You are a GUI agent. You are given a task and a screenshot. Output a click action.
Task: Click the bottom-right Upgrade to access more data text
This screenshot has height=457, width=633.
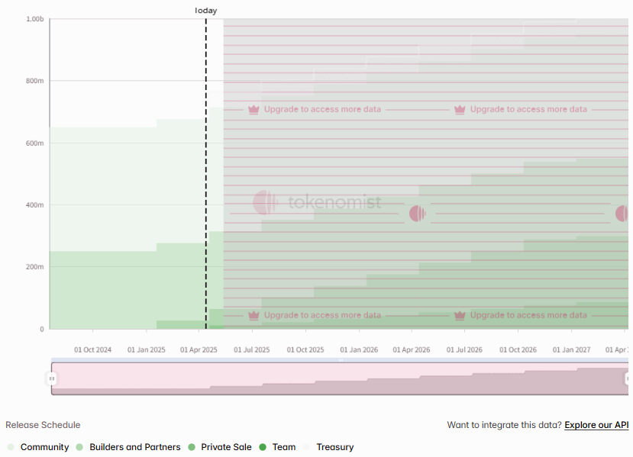coord(528,315)
